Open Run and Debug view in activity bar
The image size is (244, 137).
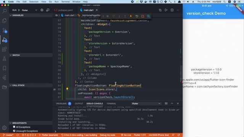(x=4, y=40)
